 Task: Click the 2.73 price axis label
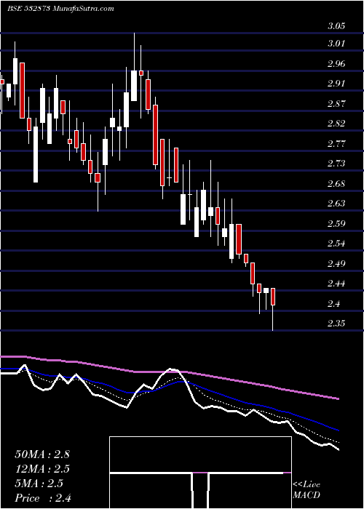pos(336,164)
